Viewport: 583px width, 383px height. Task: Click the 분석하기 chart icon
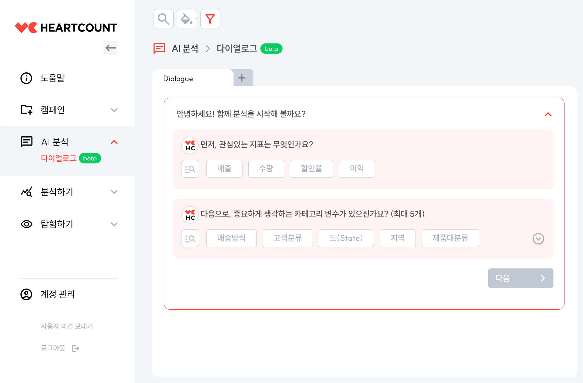click(x=26, y=192)
